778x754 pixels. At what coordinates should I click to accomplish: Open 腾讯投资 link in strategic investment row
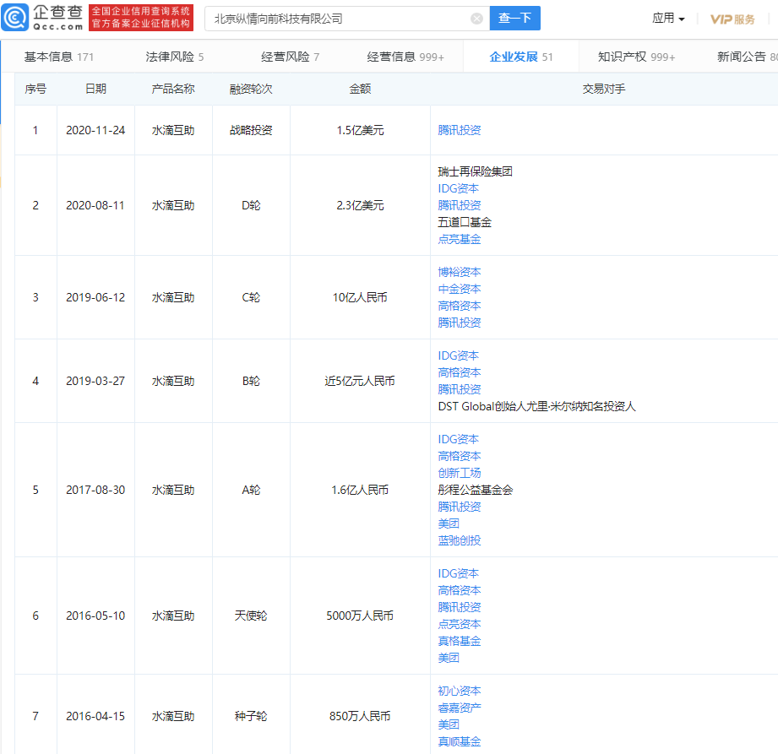460,130
